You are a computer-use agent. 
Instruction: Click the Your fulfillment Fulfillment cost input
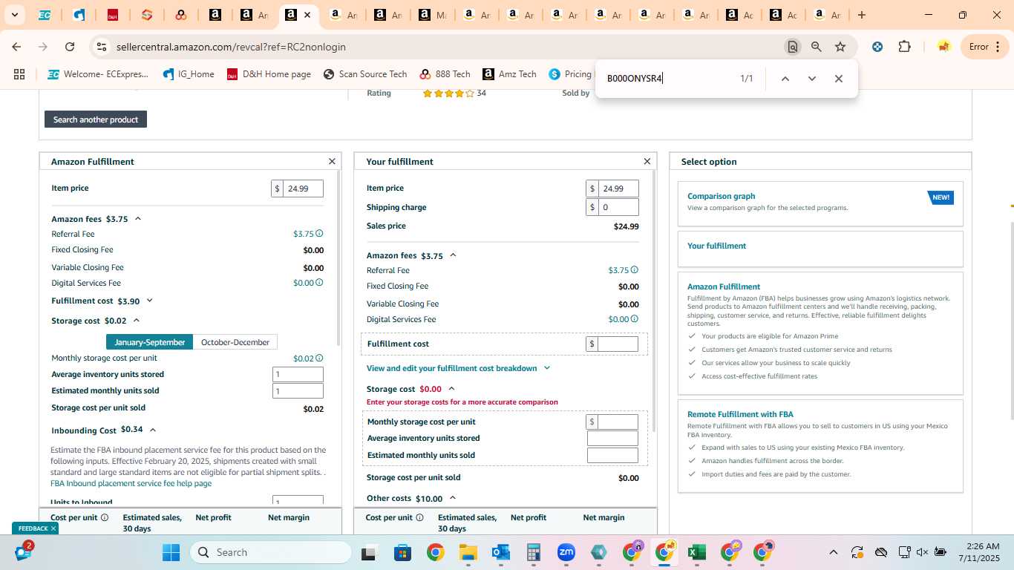click(618, 344)
